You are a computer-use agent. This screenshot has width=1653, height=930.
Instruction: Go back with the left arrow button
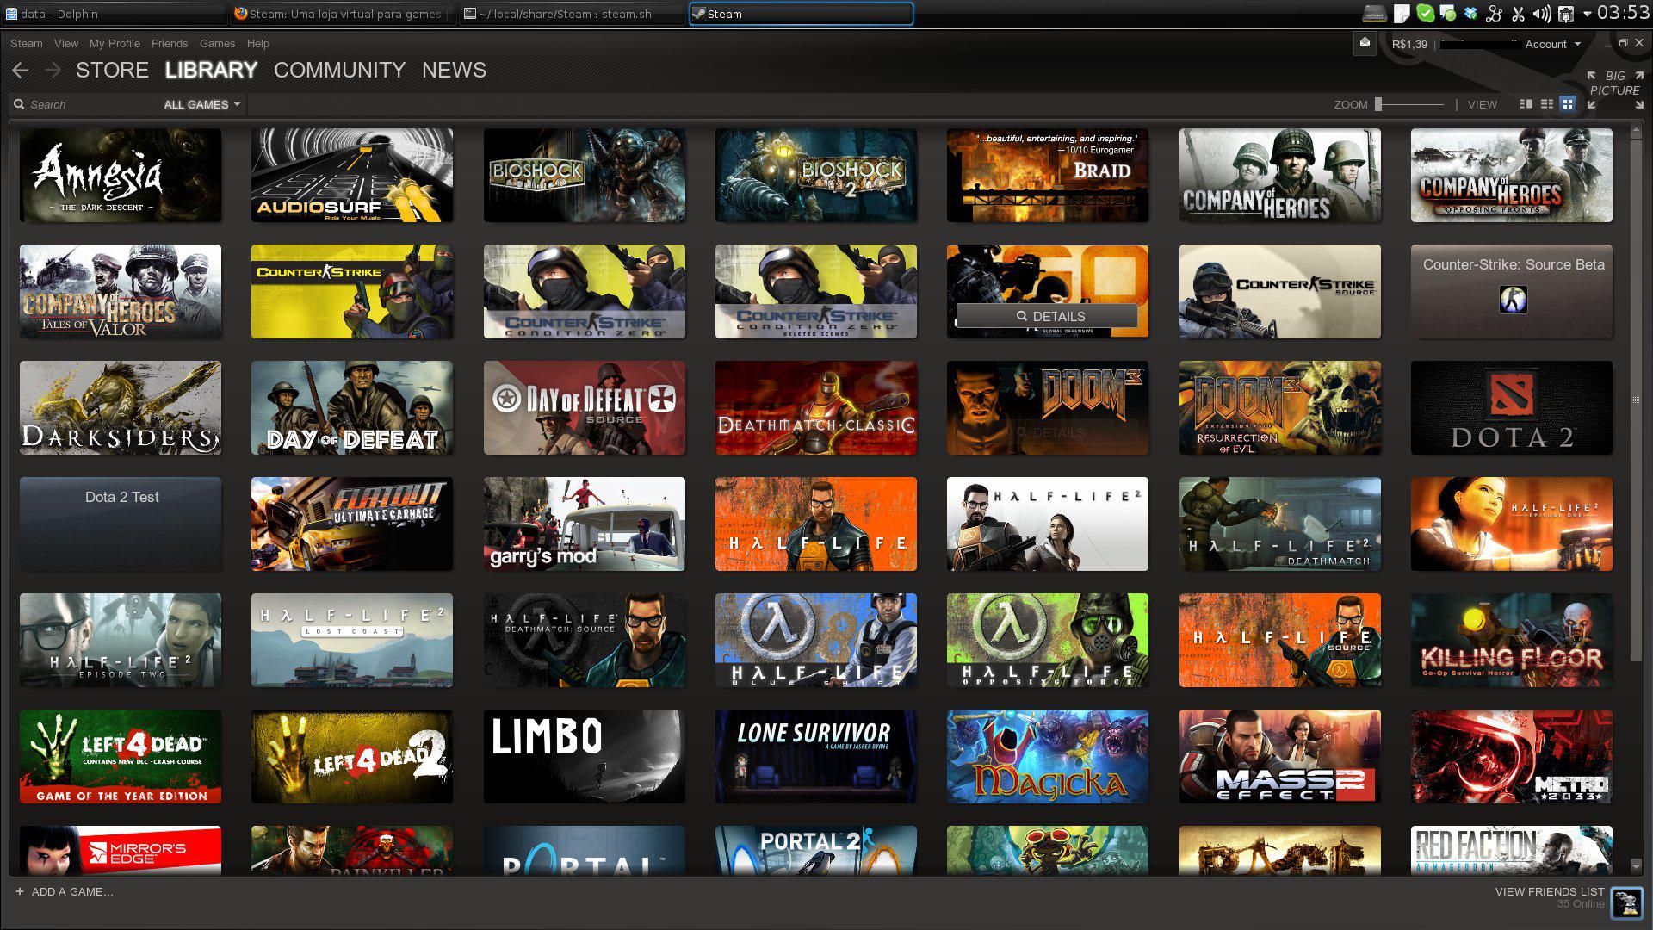click(21, 71)
